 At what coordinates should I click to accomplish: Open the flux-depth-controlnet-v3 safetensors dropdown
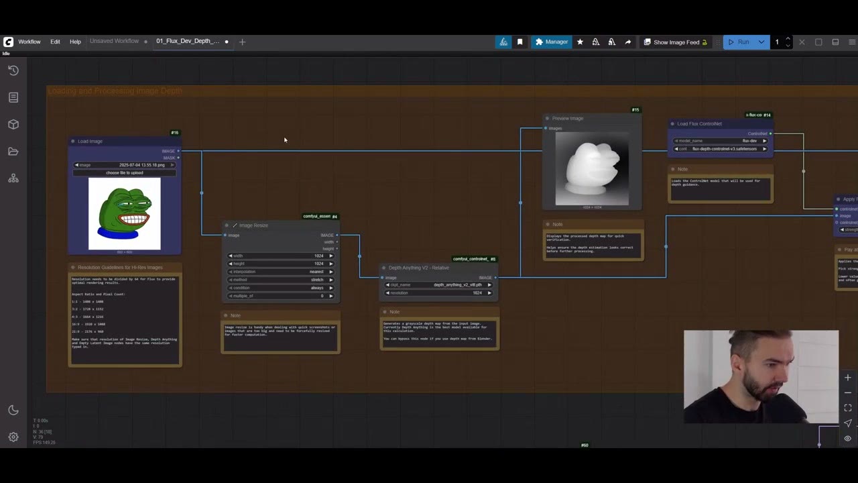tap(721, 149)
